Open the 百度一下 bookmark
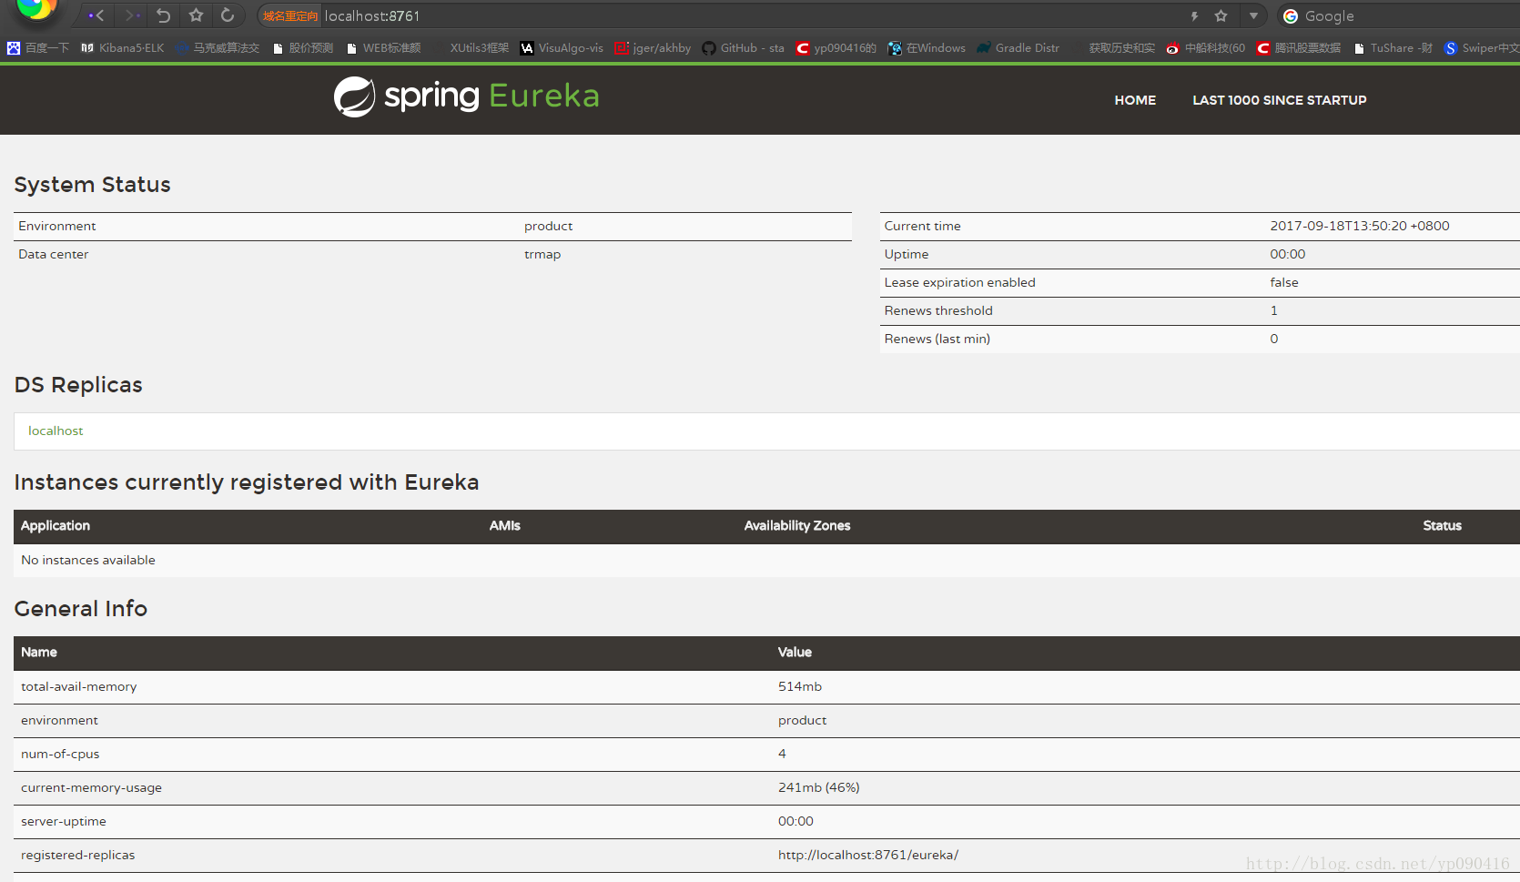 click(x=38, y=48)
